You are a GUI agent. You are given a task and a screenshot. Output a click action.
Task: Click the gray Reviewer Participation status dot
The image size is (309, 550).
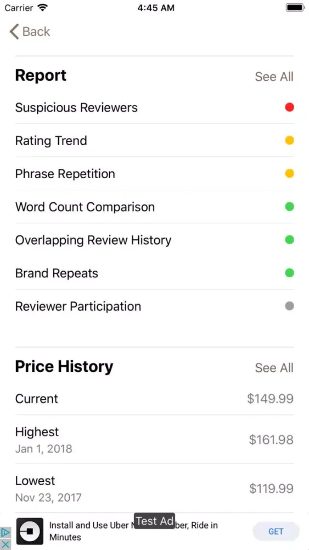pyautogui.click(x=289, y=306)
